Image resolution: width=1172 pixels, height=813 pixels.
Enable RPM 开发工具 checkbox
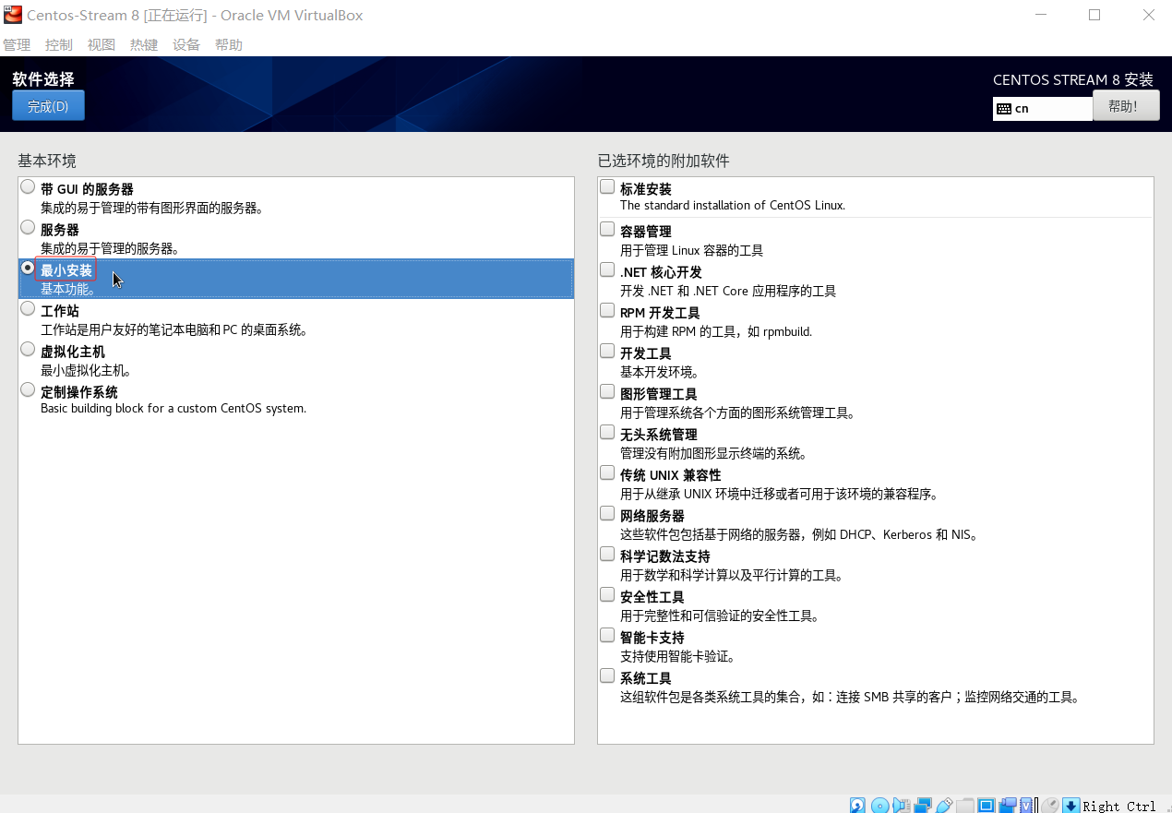click(x=607, y=310)
